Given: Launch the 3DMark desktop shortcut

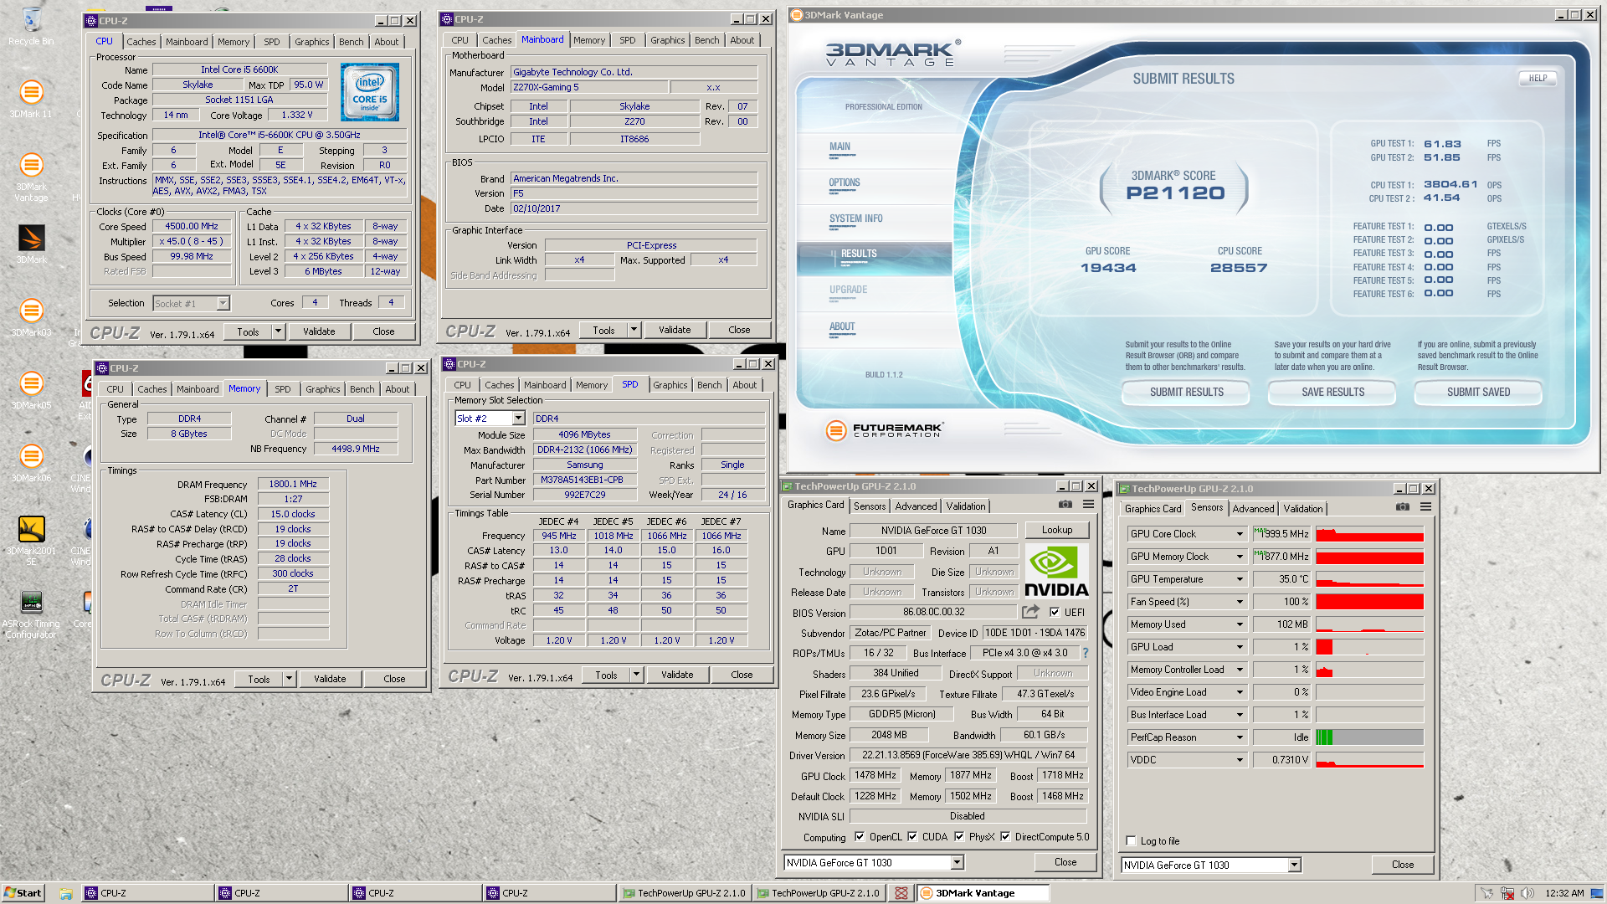Looking at the screenshot, I should pos(31,244).
